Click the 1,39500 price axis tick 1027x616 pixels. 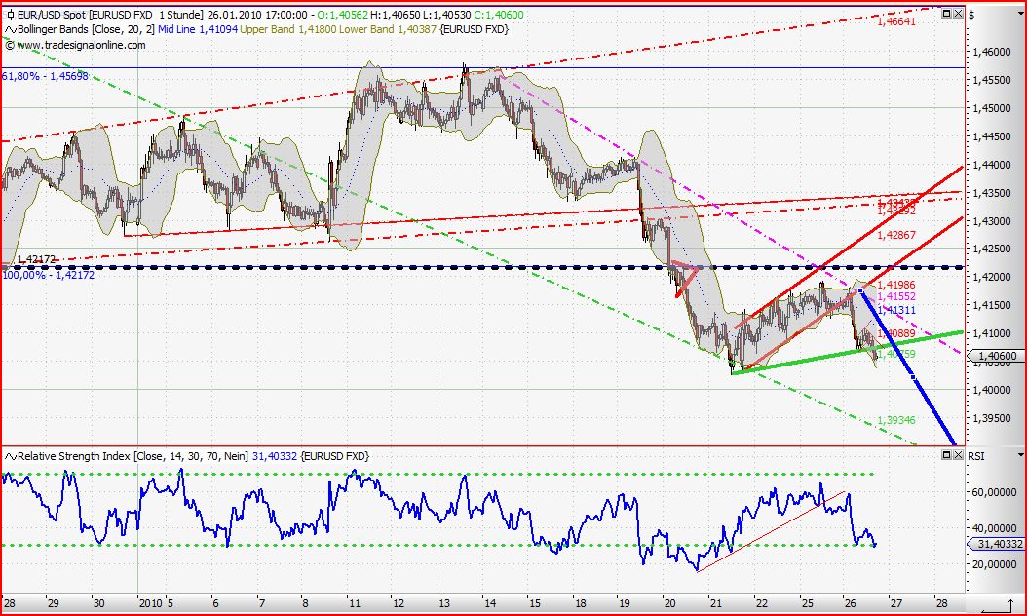[x=993, y=417]
